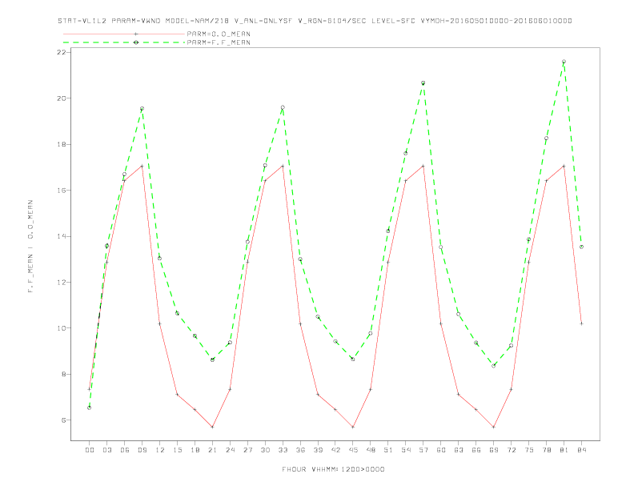Click y-axis tick label 22
This screenshot has height=490, width=634.
[62, 52]
